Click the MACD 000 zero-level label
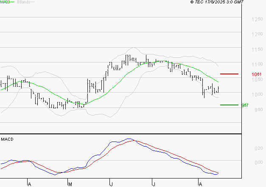Viewport: 266px width, 187px height. point(258,162)
